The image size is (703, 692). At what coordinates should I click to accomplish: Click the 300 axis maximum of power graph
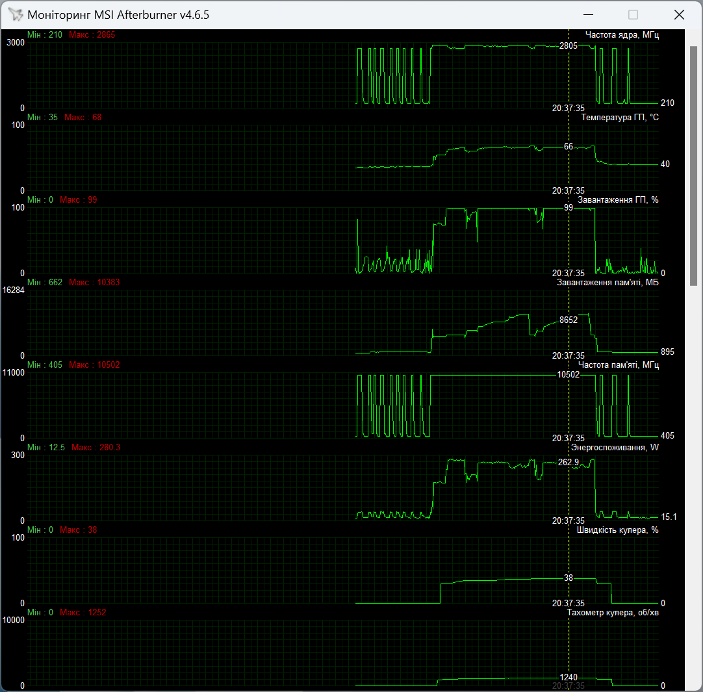tap(18, 455)
